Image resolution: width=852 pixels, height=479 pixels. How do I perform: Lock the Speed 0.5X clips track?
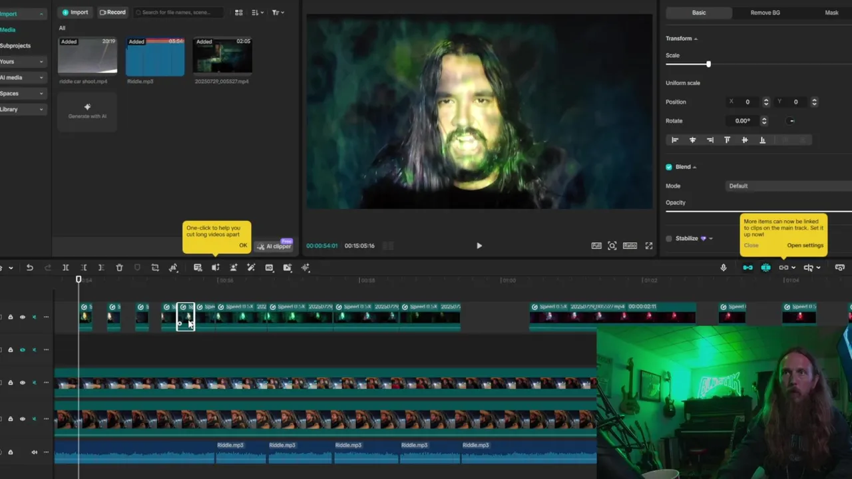tap(10, 317)
